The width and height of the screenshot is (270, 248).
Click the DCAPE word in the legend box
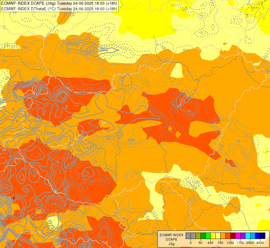click(172, 239)
